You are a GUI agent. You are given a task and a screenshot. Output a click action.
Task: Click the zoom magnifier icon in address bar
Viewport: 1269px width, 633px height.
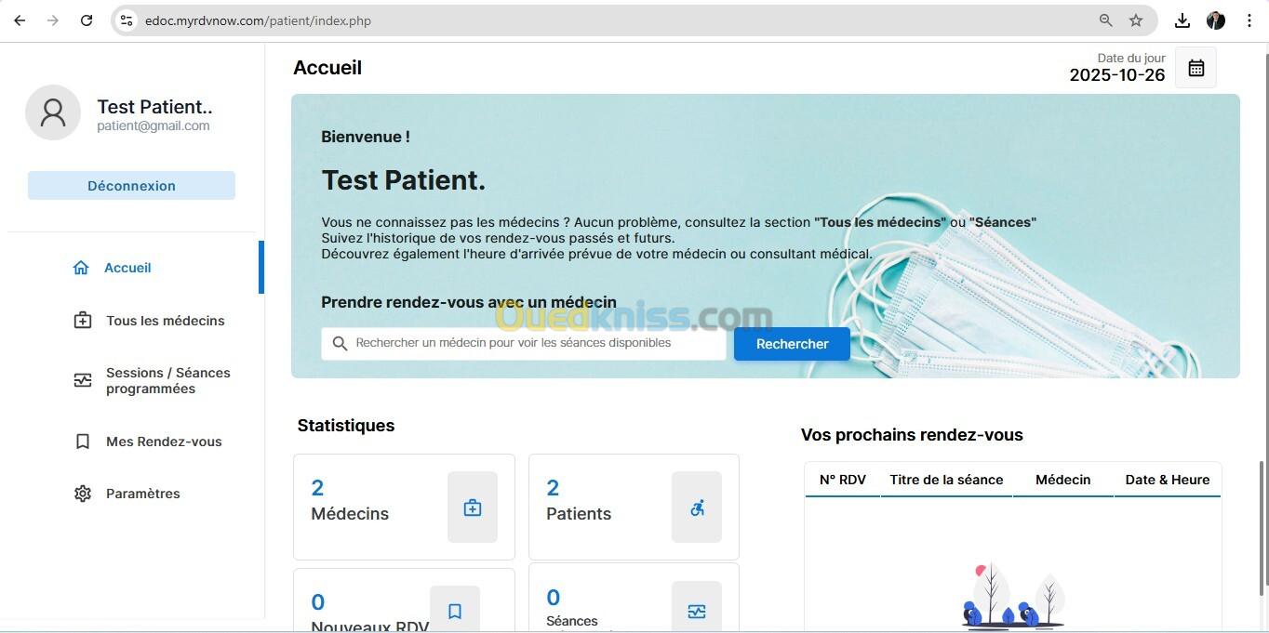point(1105,20)
